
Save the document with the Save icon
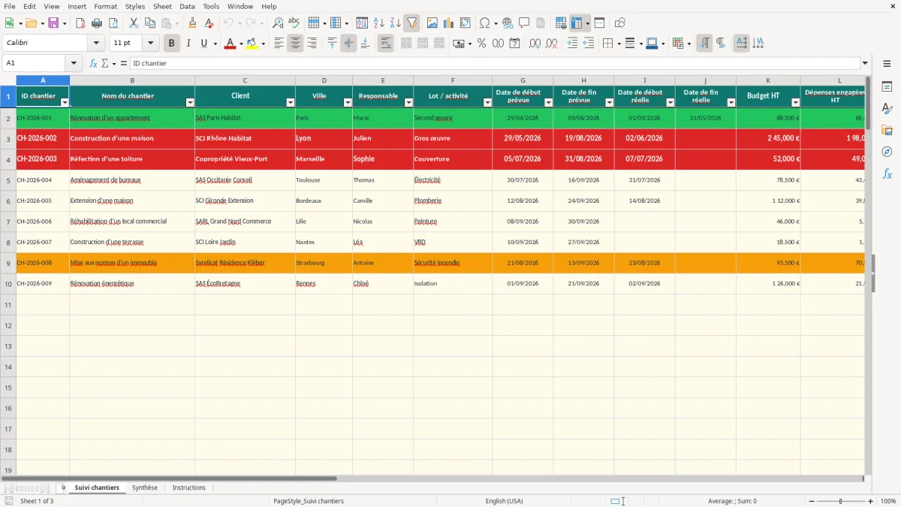[x=53, y=23]
